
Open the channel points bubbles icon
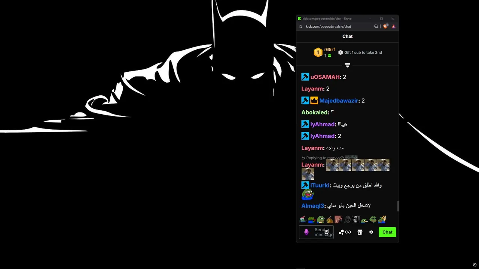(341, 232)
